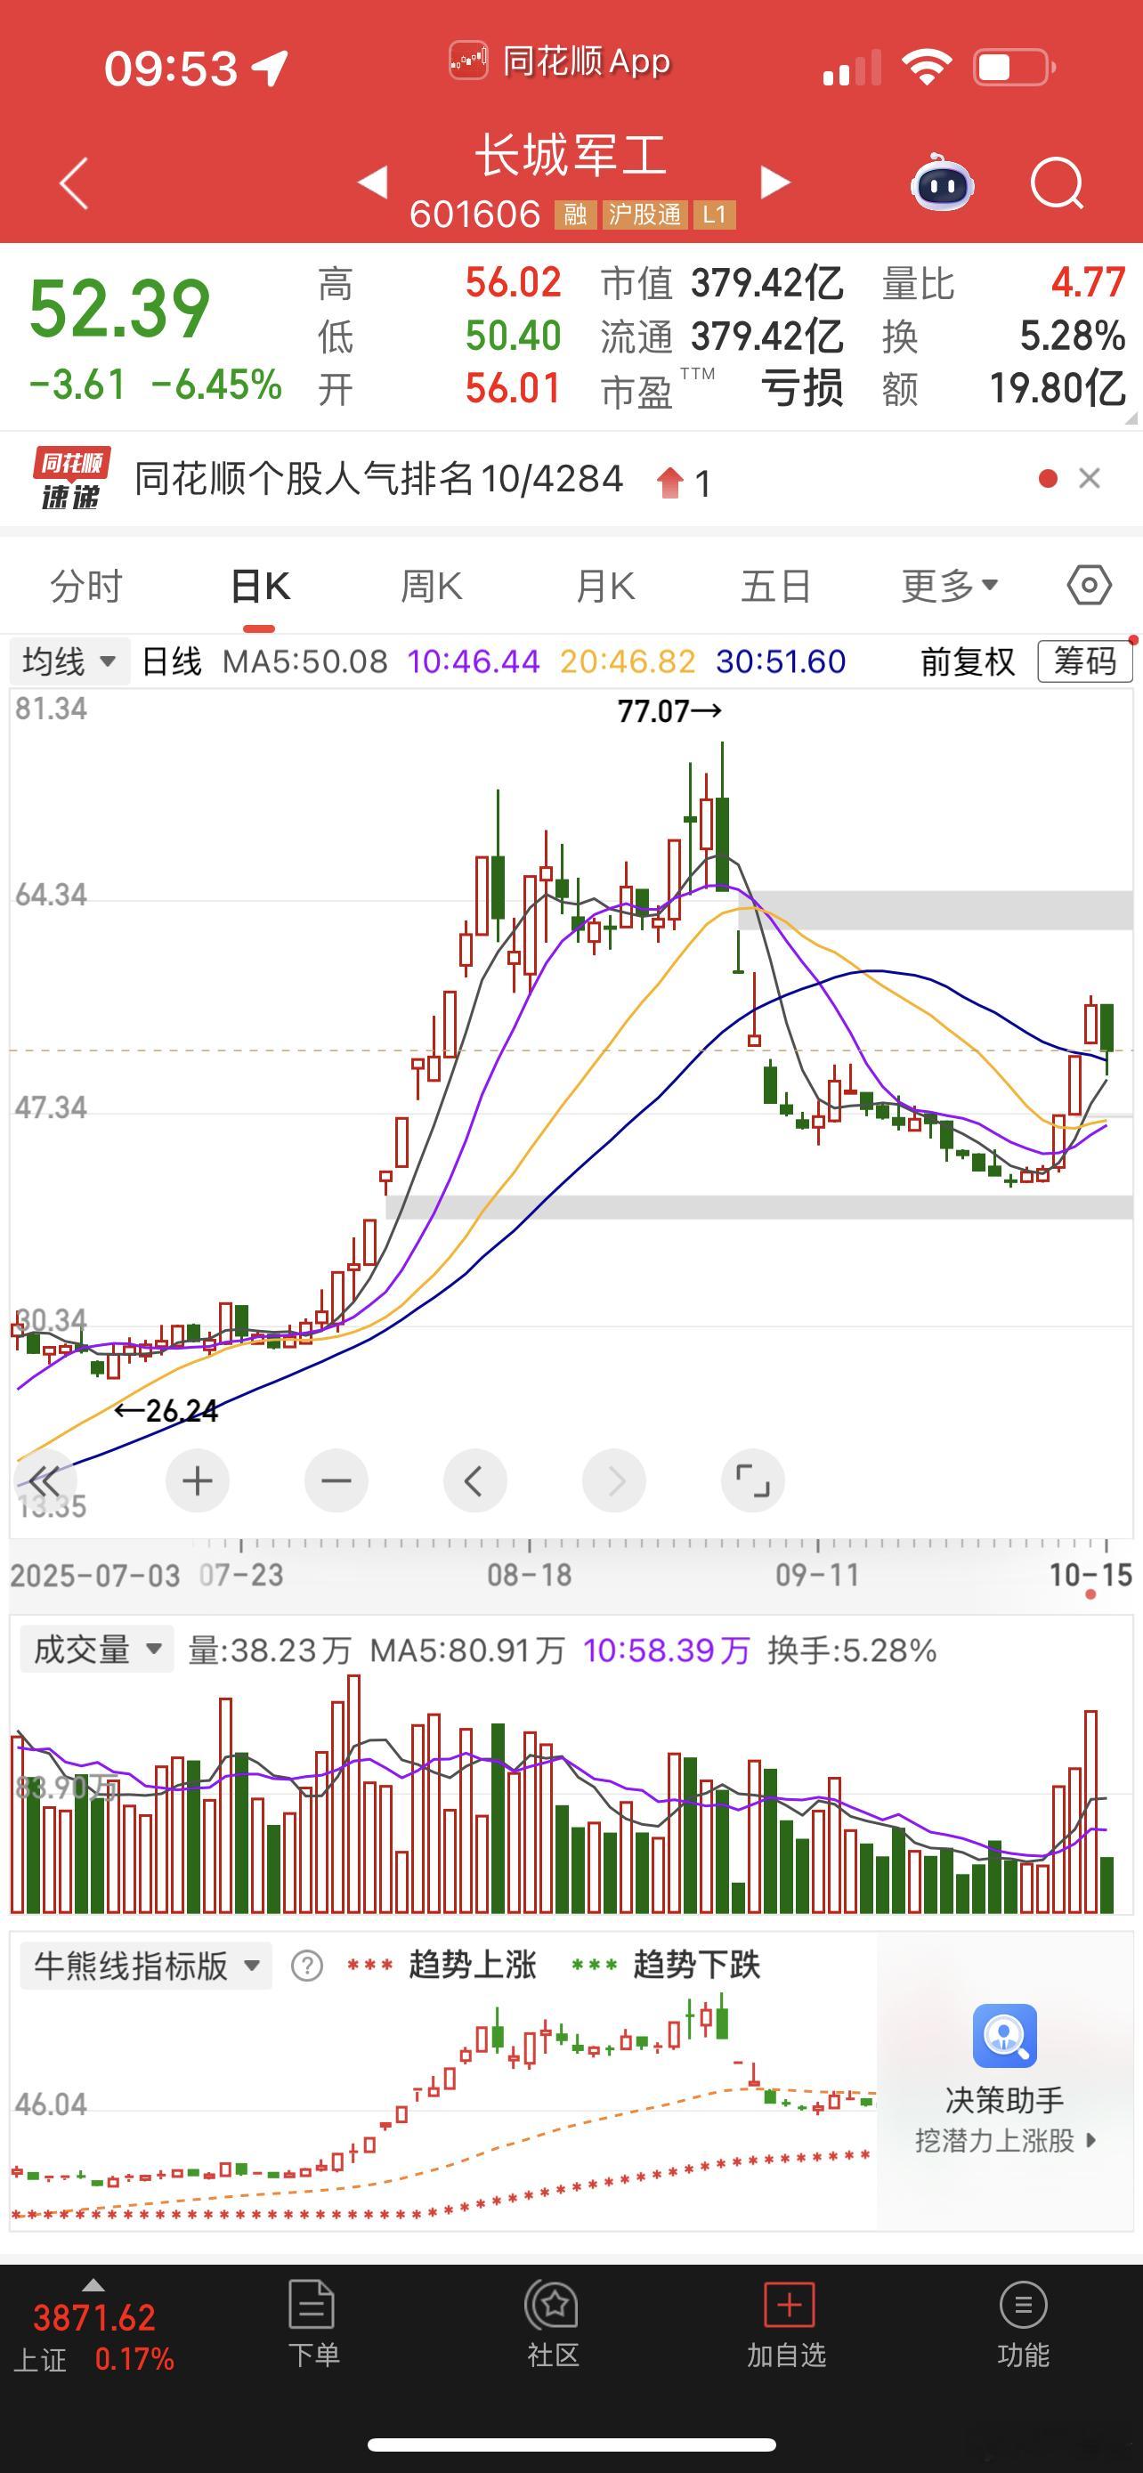Enter fullscreen chart view icon
This screenshot has height=2473, width=1143.
(752, 1481)
